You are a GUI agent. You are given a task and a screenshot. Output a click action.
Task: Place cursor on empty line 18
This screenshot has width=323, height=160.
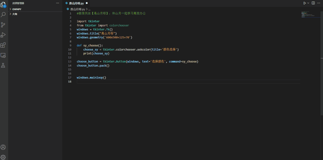189,82
